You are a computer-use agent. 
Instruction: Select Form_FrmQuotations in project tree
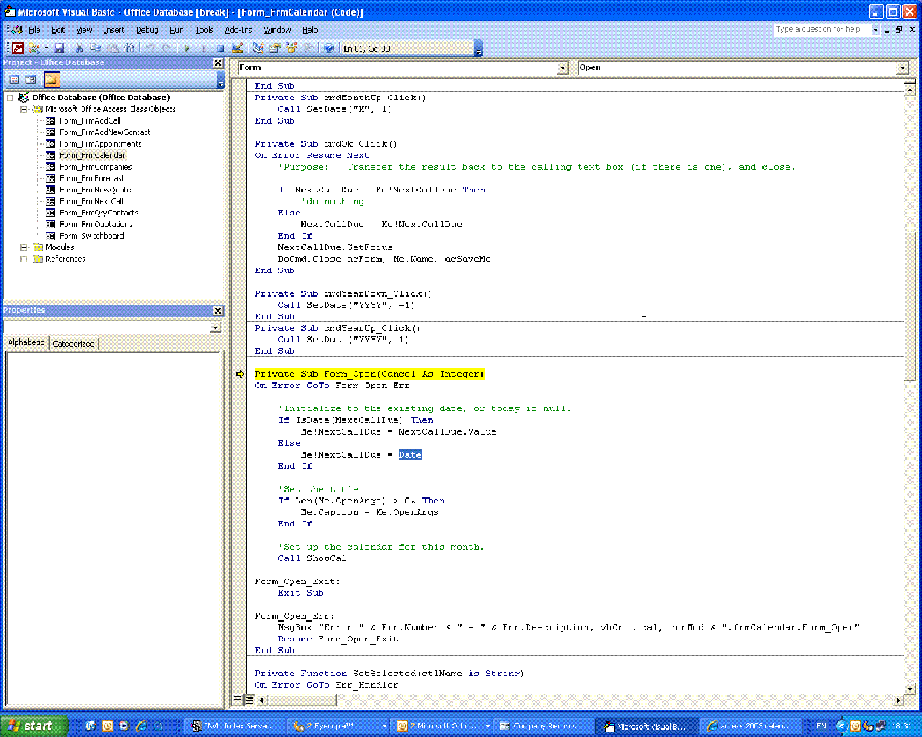pyautogui.click(x=96, y=225)
